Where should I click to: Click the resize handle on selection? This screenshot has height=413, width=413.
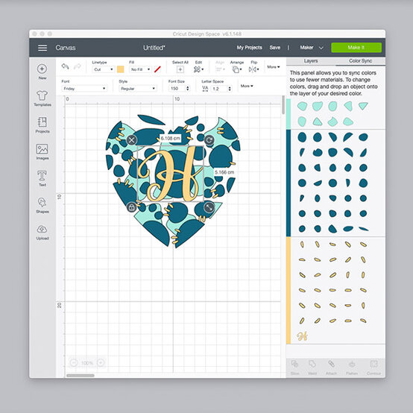click(209, 207)
